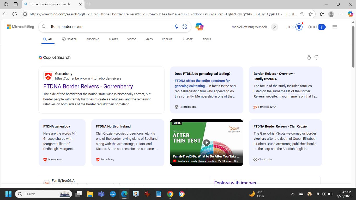
Task: Switch to the IMAGES tab
Action: click(113, 39)
